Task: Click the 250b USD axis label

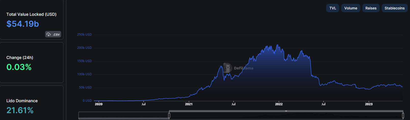Action: (84, 35)
